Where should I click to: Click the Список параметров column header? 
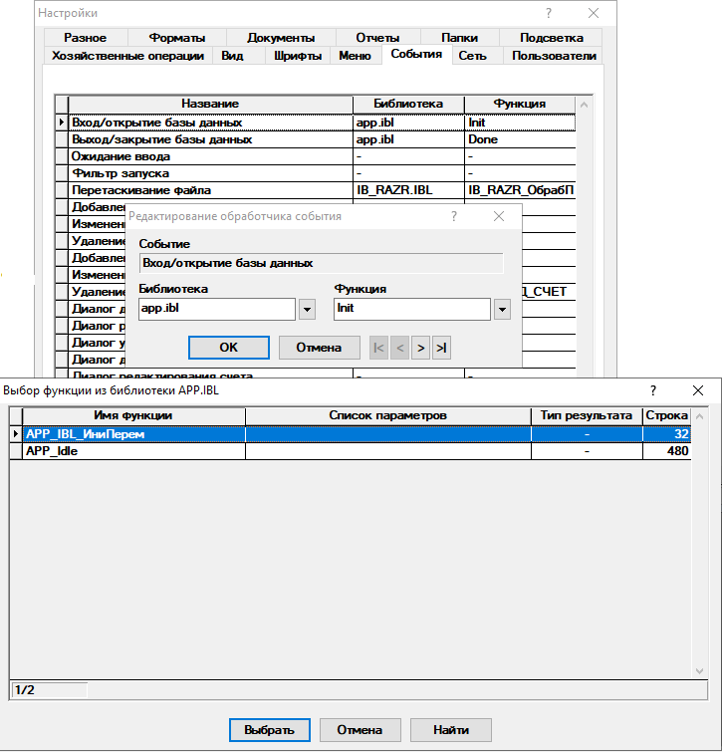387,415
